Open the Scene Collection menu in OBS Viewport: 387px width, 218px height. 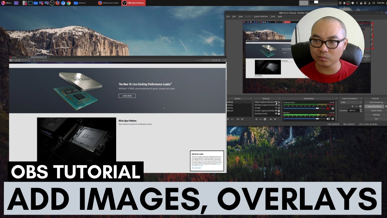click(x=261, y=16)
